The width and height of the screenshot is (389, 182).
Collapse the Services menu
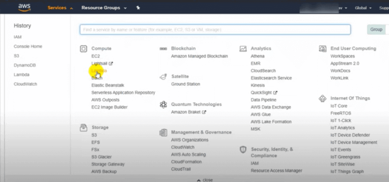(60, 8)
